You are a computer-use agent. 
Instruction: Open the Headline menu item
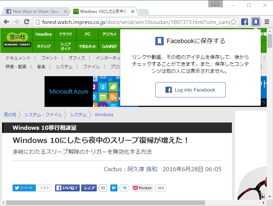(x=44, y=34)
